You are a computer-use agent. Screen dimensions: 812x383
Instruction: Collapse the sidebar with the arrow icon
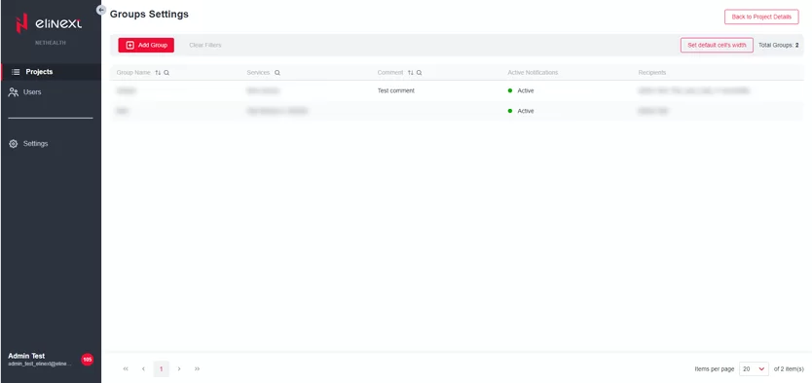(x=101, y=10)
